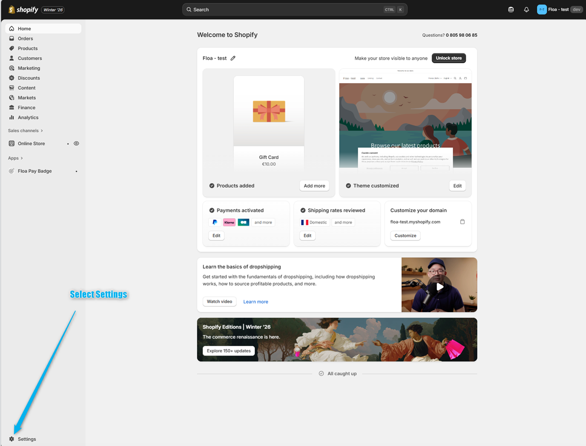Open the notifications bell
Image resolution: width=586 pixels, height=446 pixels.
[x=526, y=10]
